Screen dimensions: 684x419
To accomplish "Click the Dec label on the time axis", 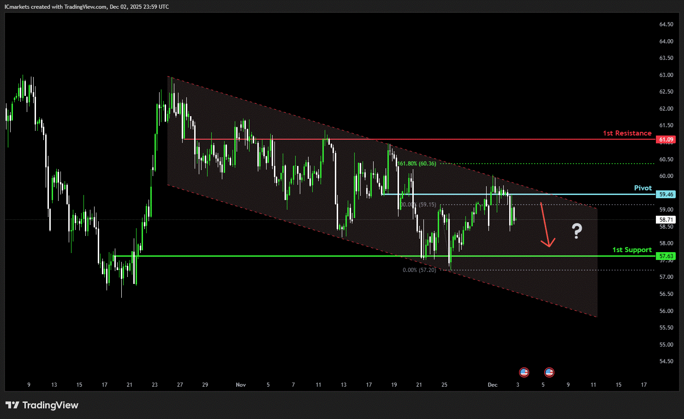I will (493, 385).
